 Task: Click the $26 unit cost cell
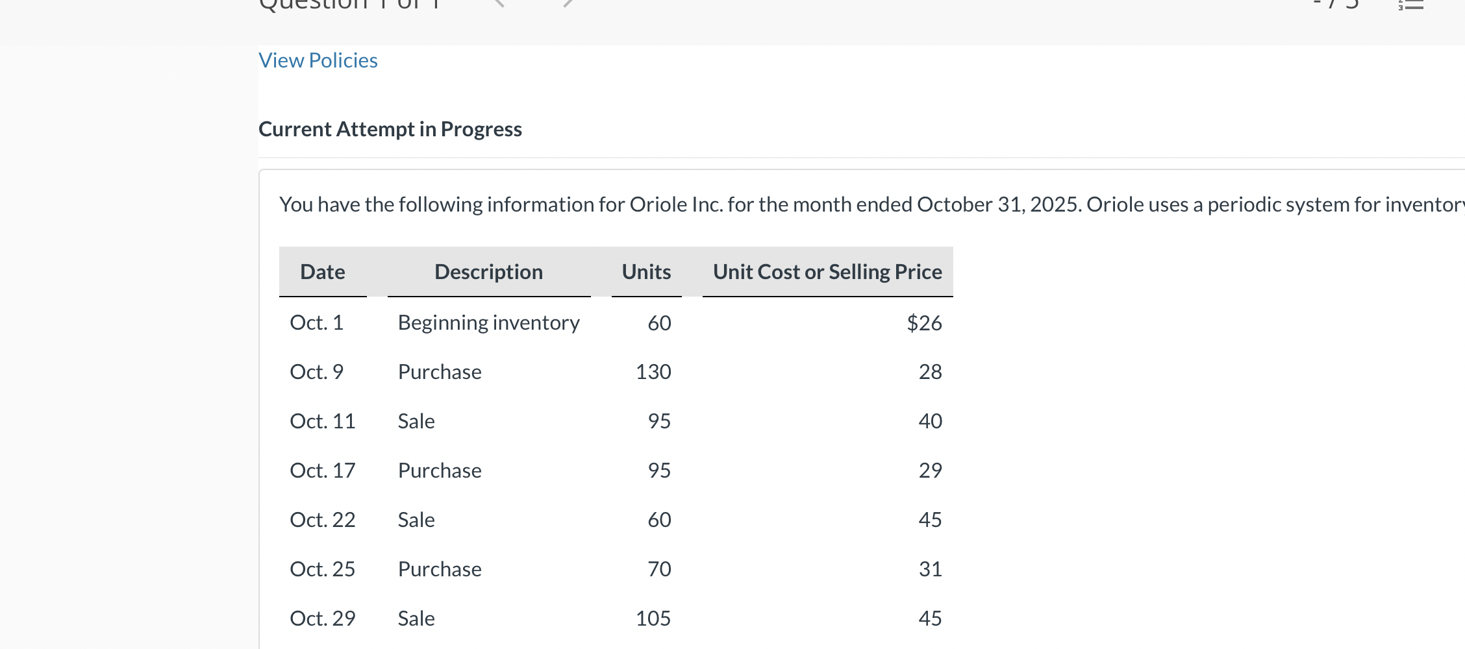click(924, 323)
